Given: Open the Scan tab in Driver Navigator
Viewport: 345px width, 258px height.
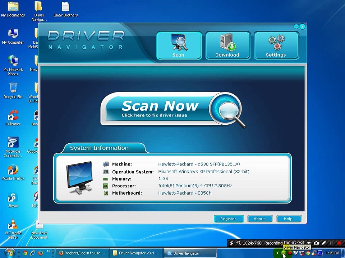Looking at the screenshot, I should click(x=179, y=45).
